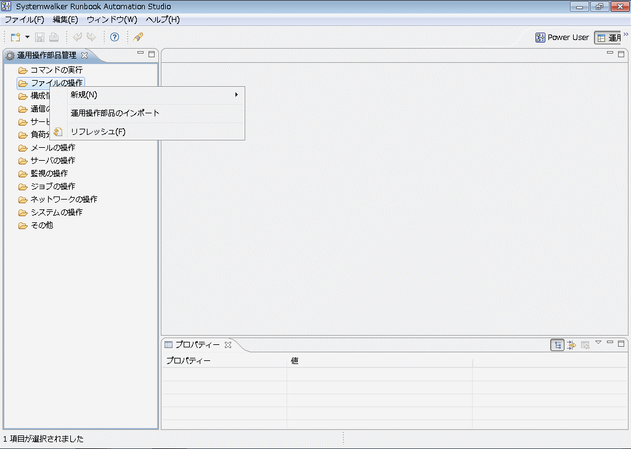The height and width of the screenshot is (449, 631).
Task: Click the New wizard toolbar icon
Action: coord(15,37)
